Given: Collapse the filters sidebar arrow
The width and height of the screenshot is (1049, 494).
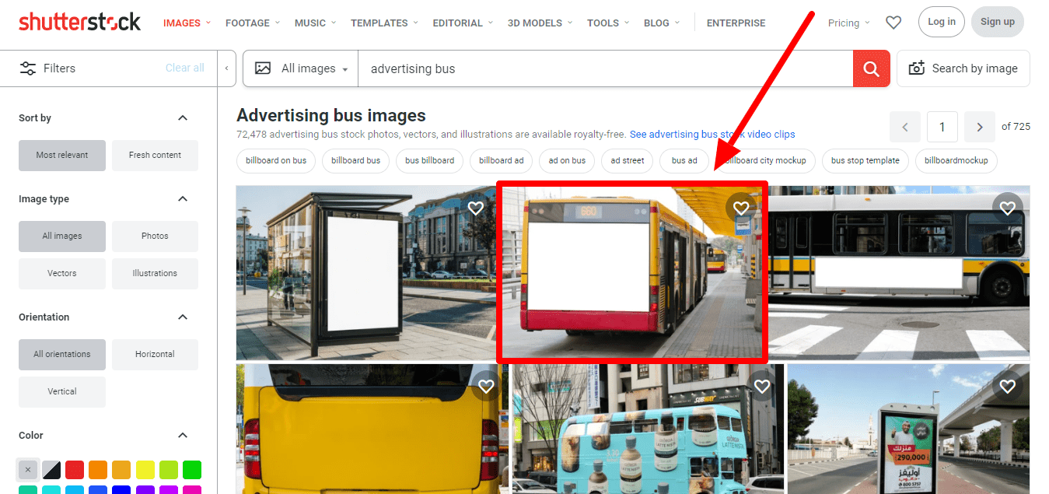Looking at the screenshot, I should tap(226, 68).
